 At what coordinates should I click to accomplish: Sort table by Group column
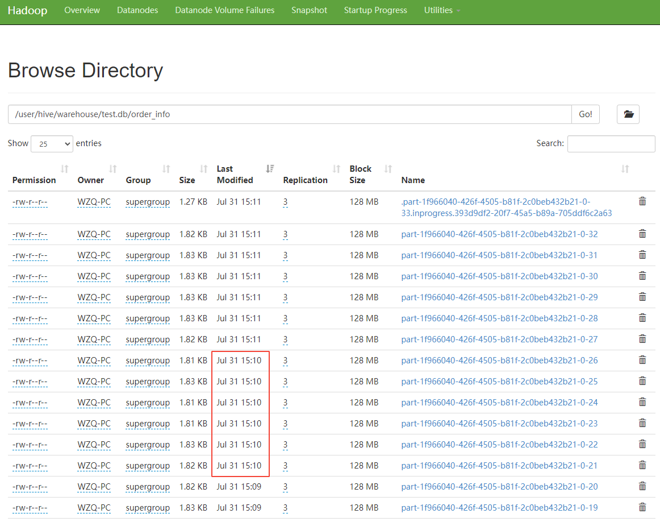(x=147, y=175)
